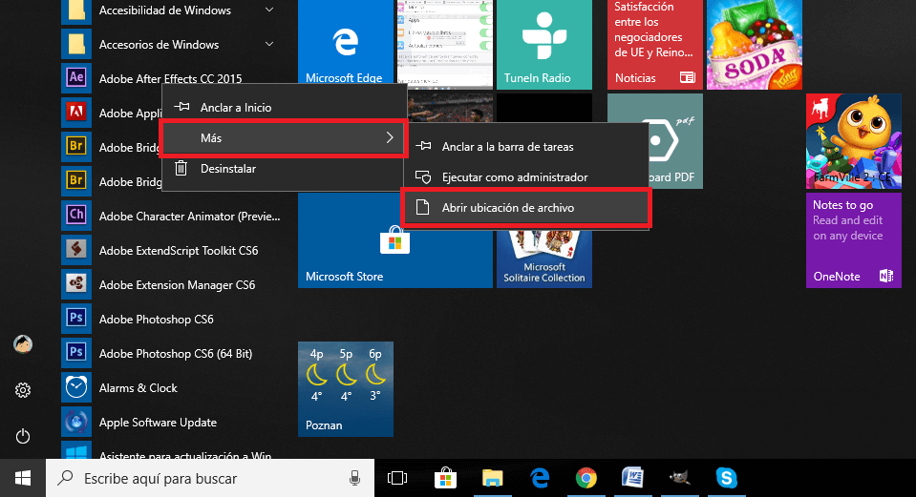Expand the Accesorios de Windows folder chevron
This screenshot has width=916, height=497.
(269, 44)
